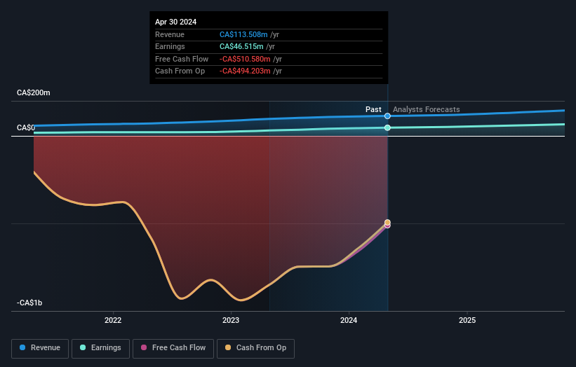Screen dimensions: 576x367
Task: Click the CA$200m y-axis label
Action: [x=34, y=92]
